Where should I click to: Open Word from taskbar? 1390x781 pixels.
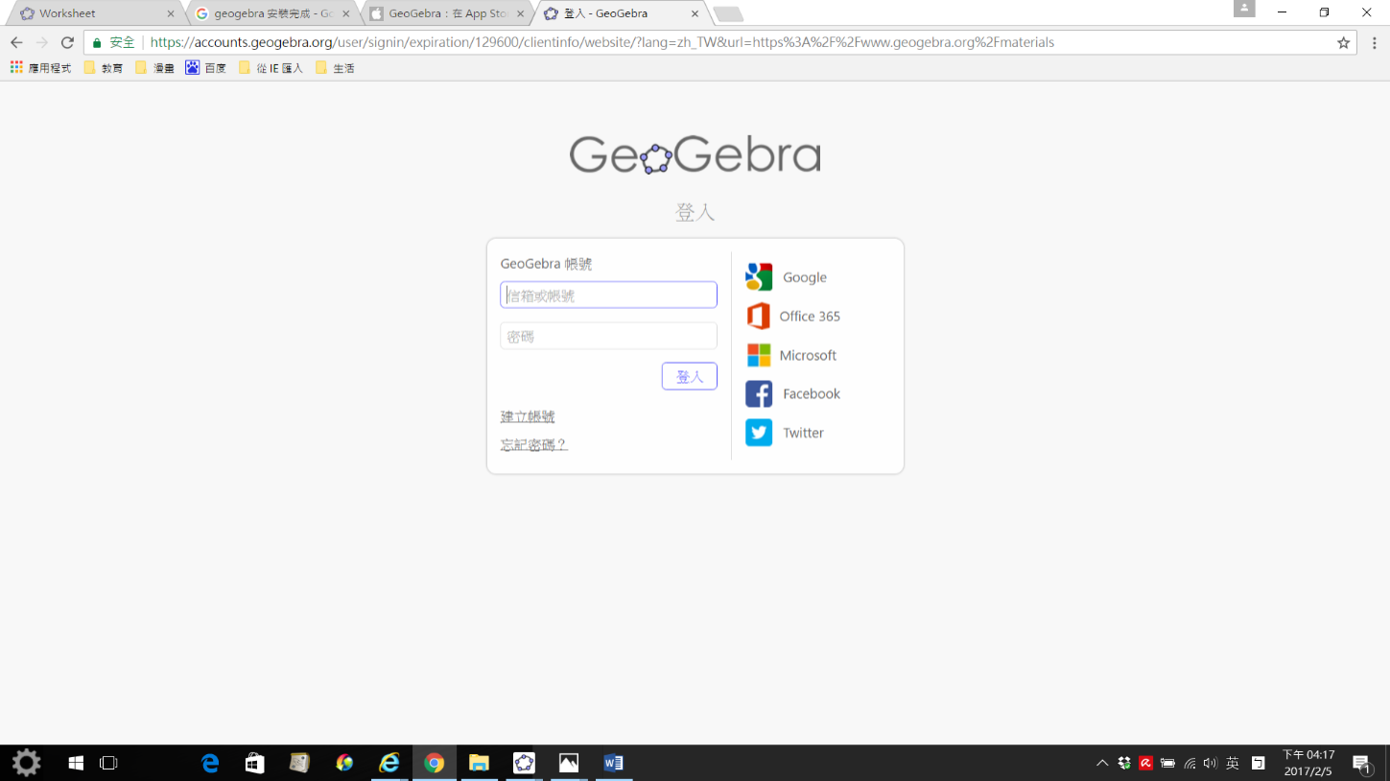click(x=613, y=763)
